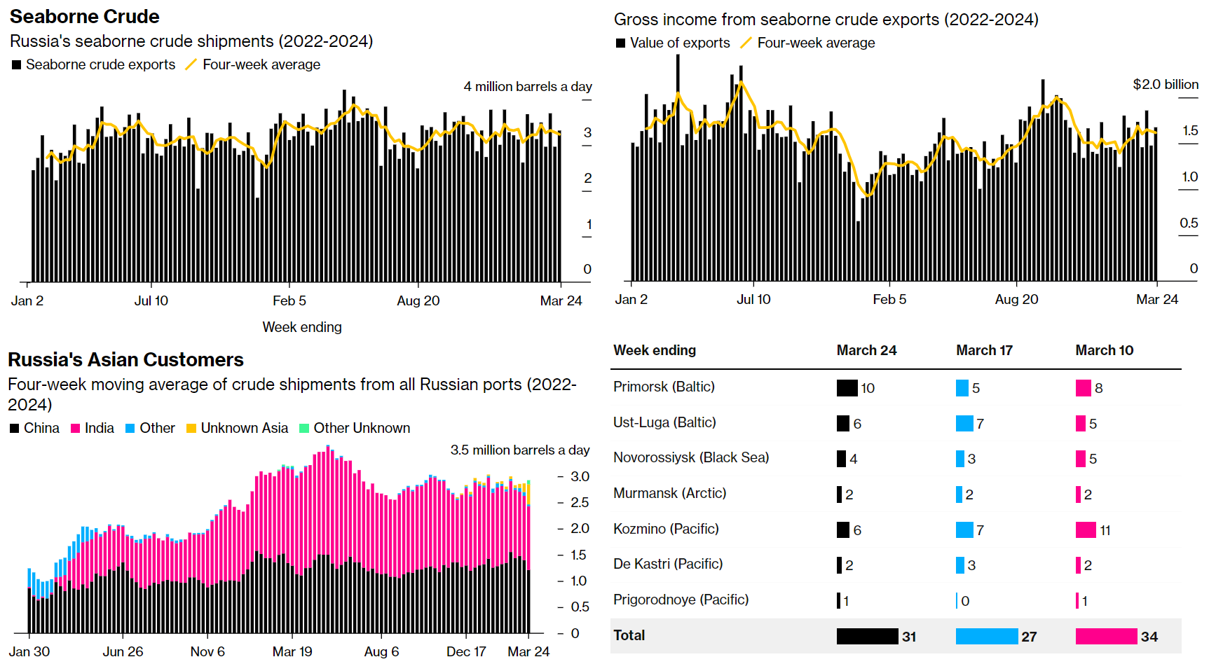Click the China legend black square
The height and width of the screenshot is (664, 1209).
(14, 429)
